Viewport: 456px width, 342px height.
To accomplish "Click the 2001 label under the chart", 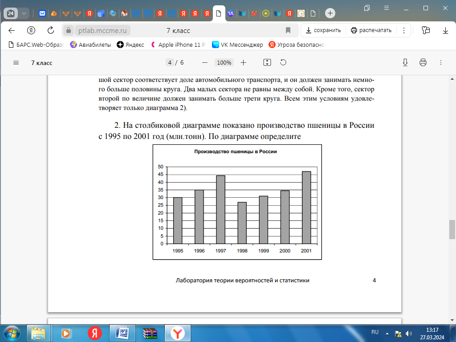I will [x=306, y=251].
